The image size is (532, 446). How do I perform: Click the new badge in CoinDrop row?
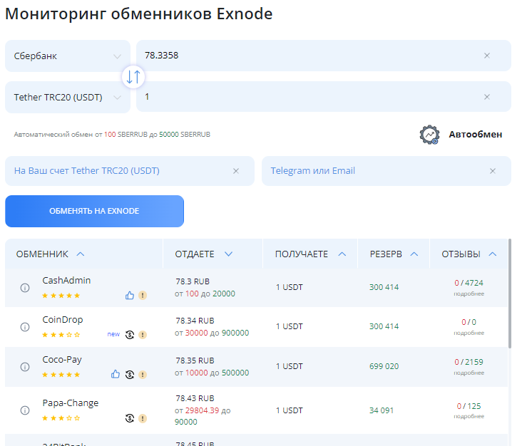click(x=113, y=334)
